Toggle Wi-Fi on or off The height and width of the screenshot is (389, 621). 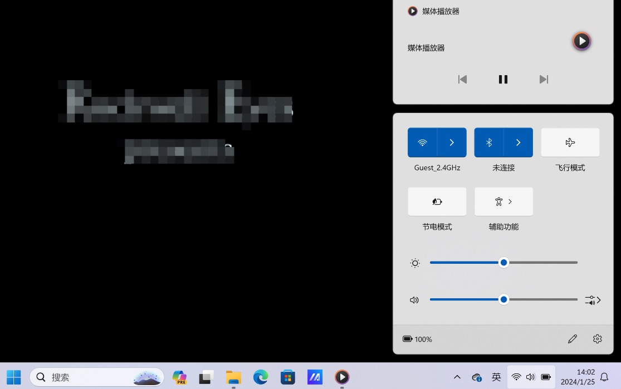422,142
